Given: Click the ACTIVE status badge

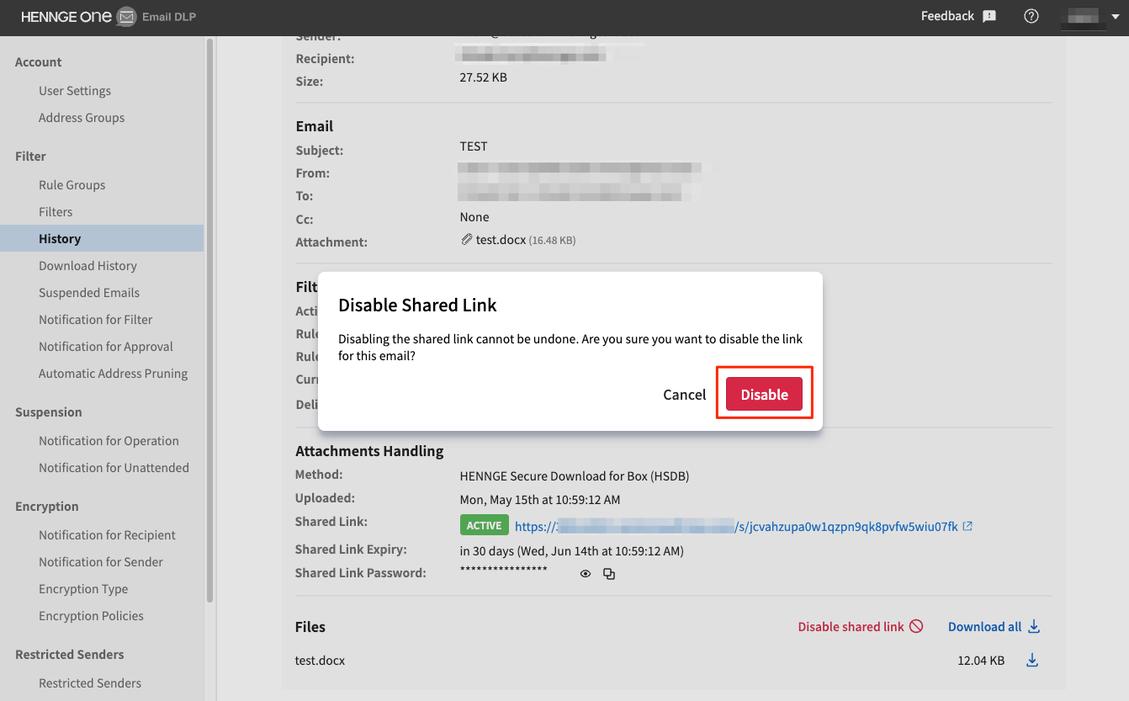Looking at the screenshot, I should click(x=485, y=525).
